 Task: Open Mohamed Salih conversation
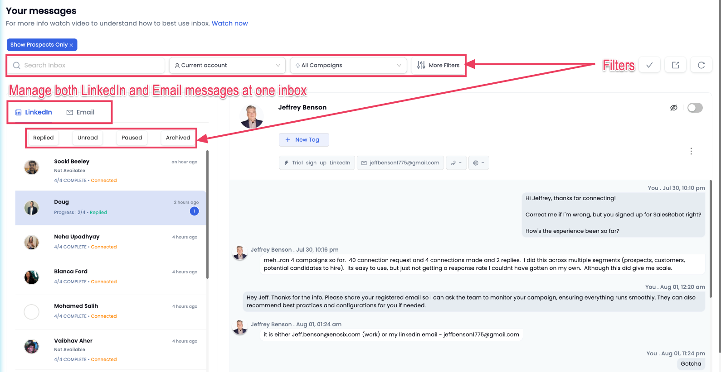coord(111,311)
